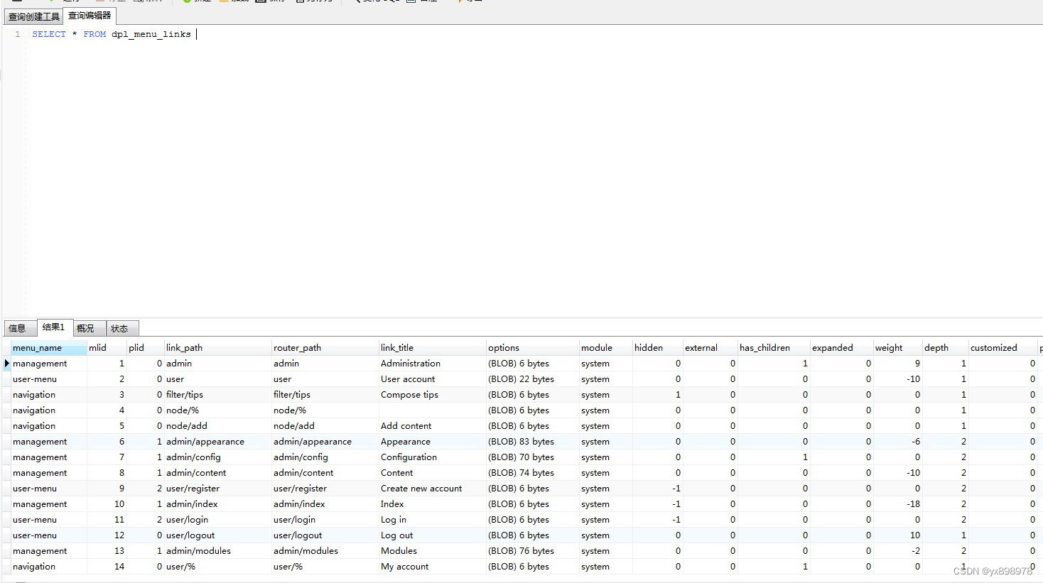Click the has_children column header

click(774, 347)
